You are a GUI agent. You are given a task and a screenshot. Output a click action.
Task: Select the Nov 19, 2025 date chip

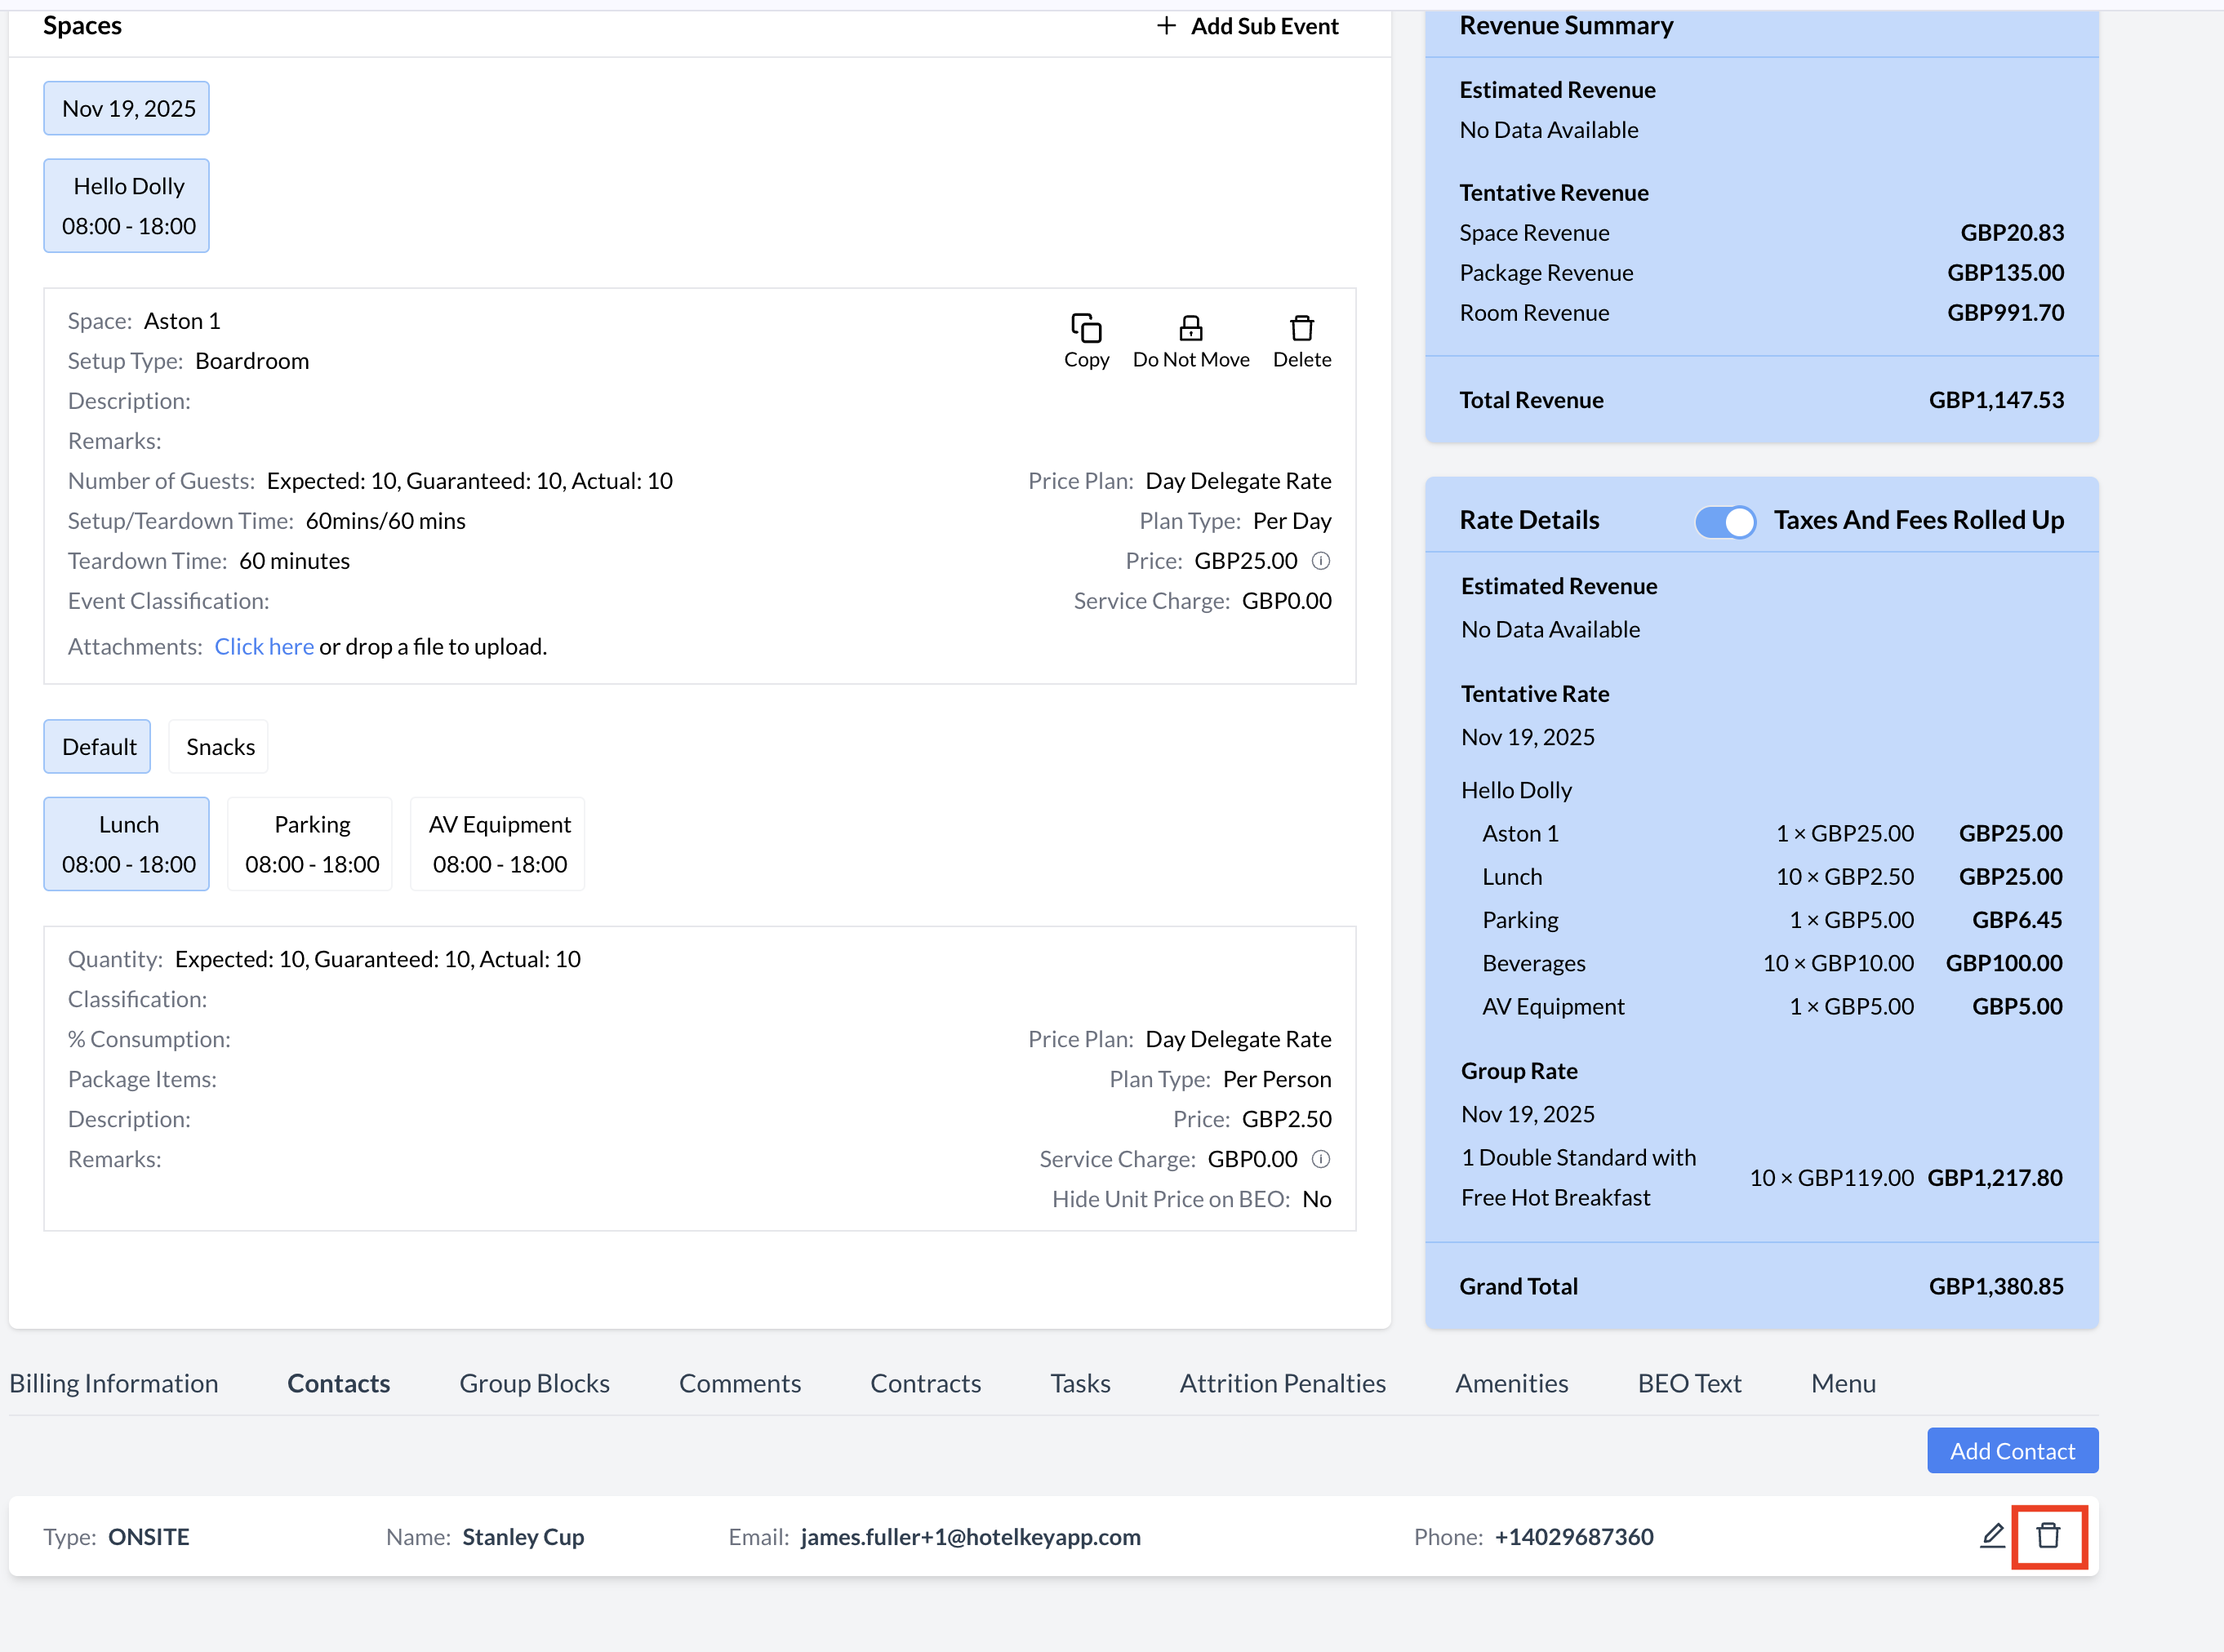tap(127, 108)
